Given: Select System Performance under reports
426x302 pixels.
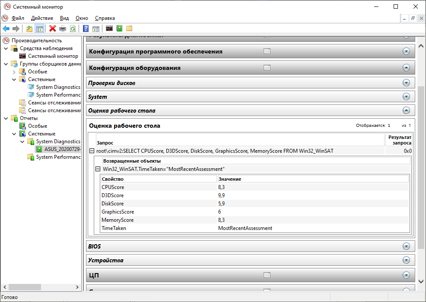Looking at the screenshot, I should (58, 157).
